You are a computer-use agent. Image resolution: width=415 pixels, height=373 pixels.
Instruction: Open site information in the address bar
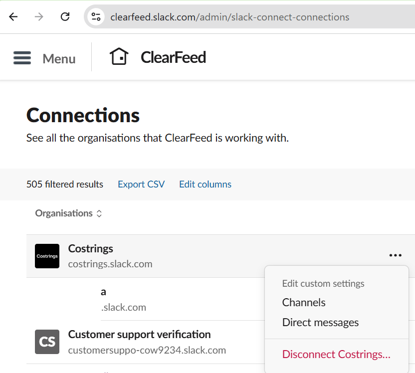click(96, 16)
